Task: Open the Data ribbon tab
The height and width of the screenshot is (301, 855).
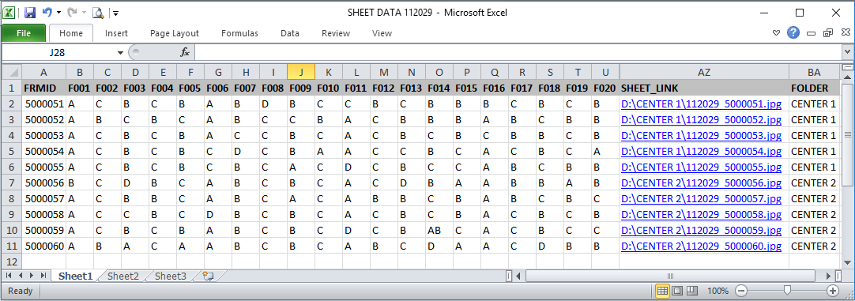Action: (x=289, y=33)
